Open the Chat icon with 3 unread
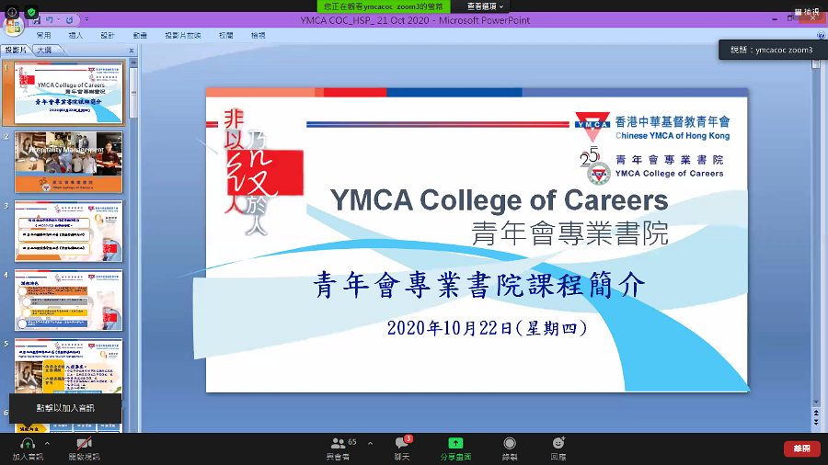 coord(401,443)
